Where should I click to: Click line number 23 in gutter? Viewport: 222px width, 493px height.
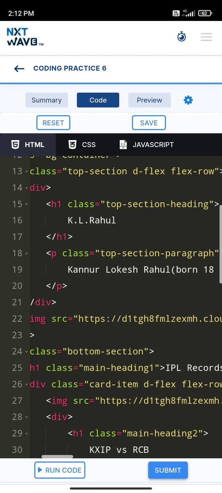tap(17, 335)
